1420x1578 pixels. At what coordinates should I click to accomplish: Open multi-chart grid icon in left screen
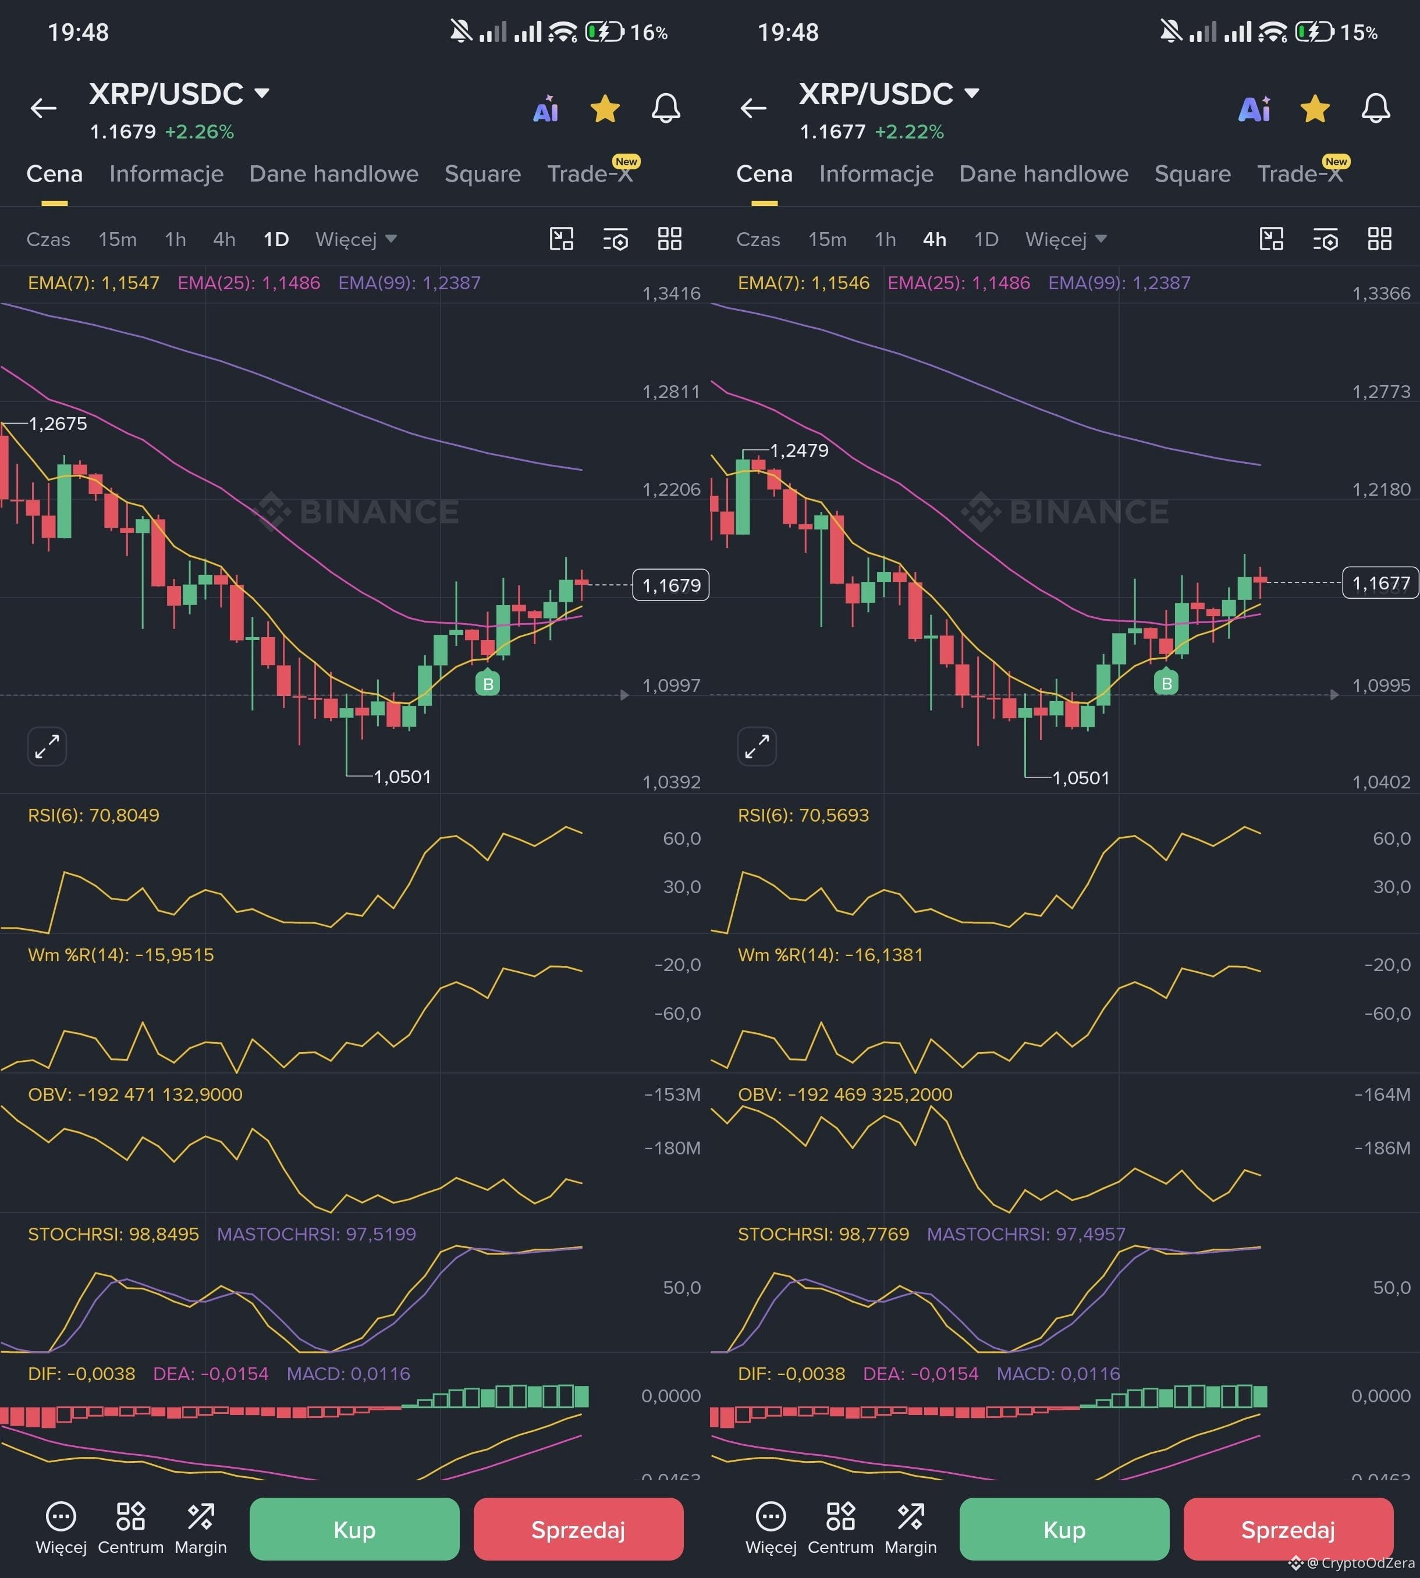[669, 239]
